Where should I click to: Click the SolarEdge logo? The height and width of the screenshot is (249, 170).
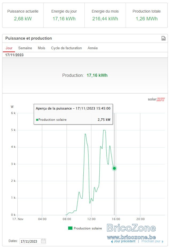click(156, 99)
